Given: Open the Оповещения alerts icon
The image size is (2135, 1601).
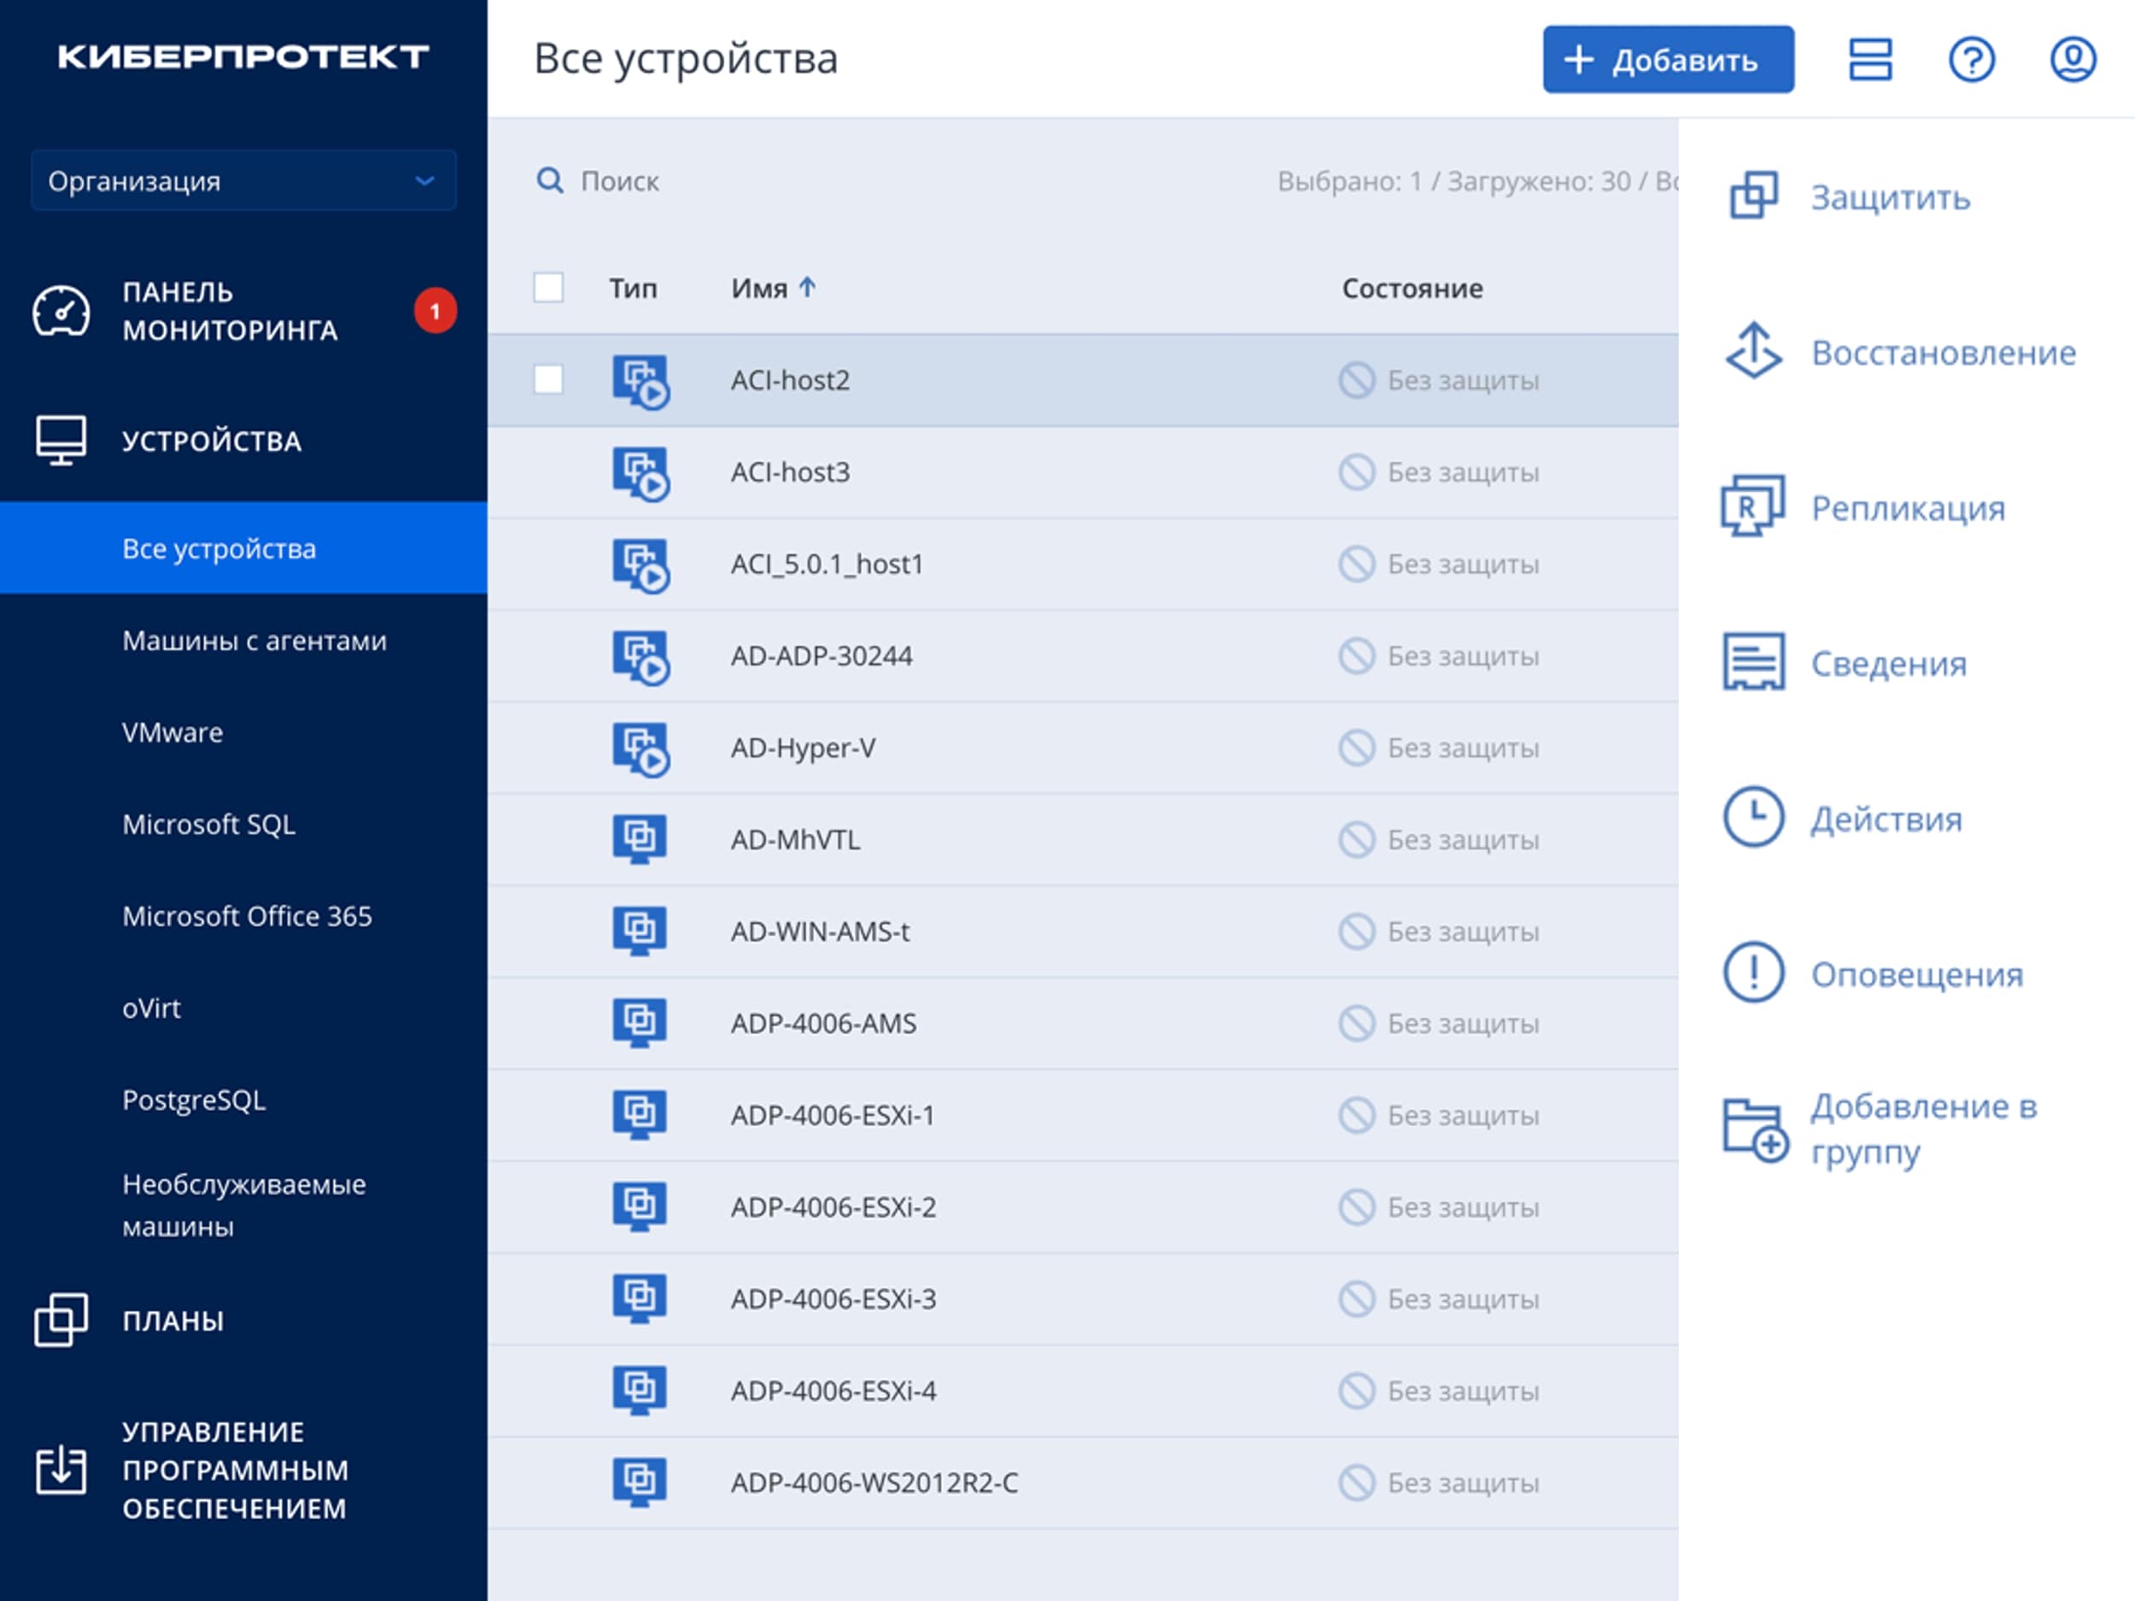Looking at the screenshot, I should coord(1752,973).
